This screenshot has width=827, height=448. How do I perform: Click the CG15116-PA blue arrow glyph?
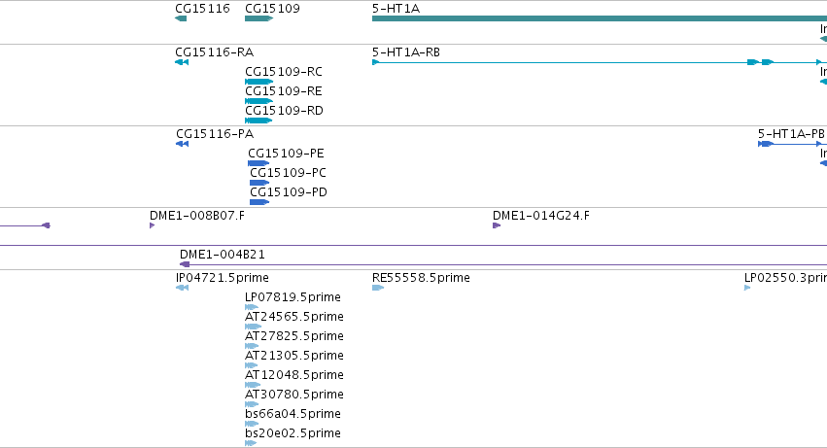[x=182, y=144]
